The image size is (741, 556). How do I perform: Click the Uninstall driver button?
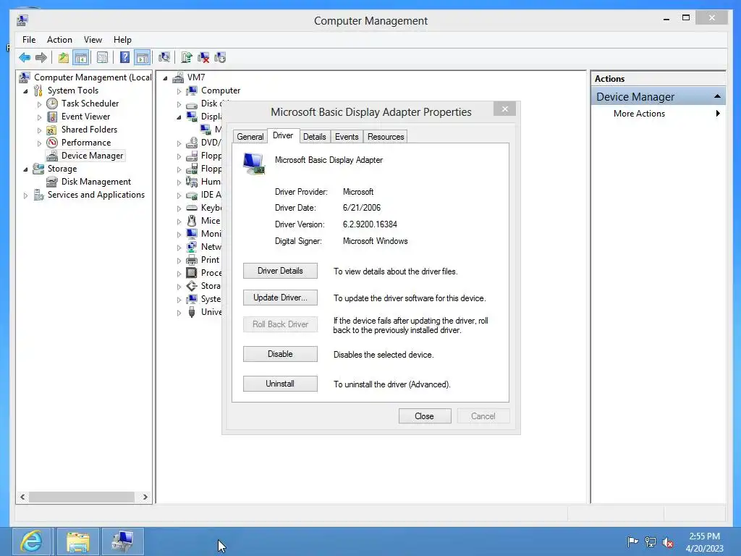(x=280, y=384)
